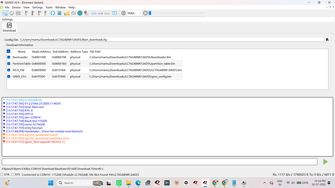Click the blue circular restart arrow icon
The width and height of the screenshot is (335, 188).
(52, 13)
